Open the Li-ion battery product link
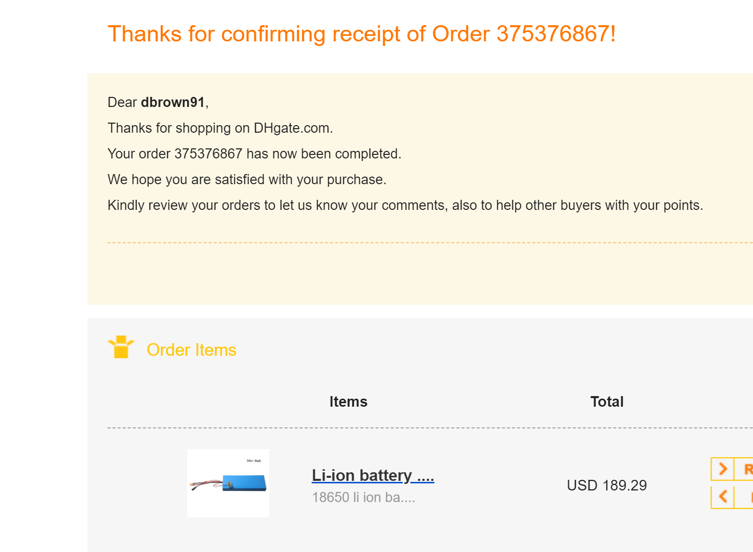The height and width of the screenshot is (552, 753). tap(372, 475)
